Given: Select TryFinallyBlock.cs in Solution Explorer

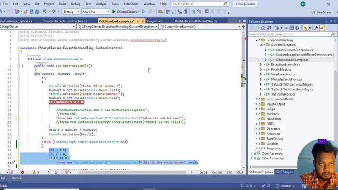Looking at the screenshot, I should [x=283, y=94].
